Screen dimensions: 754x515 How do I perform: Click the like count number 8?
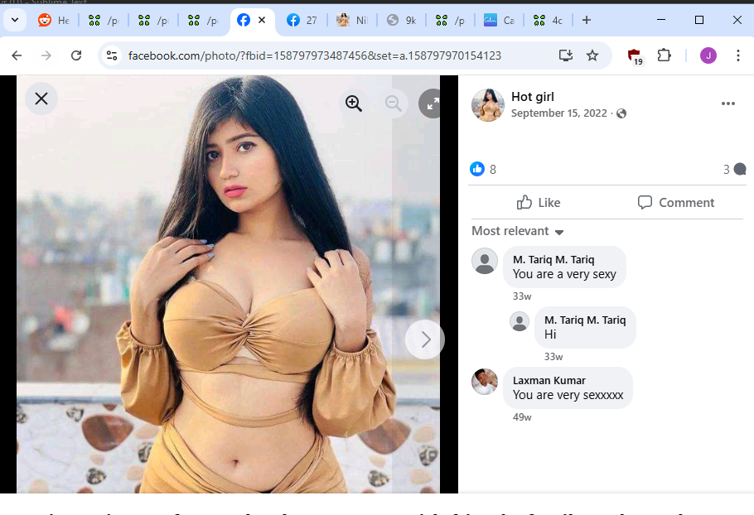[493, 170]
